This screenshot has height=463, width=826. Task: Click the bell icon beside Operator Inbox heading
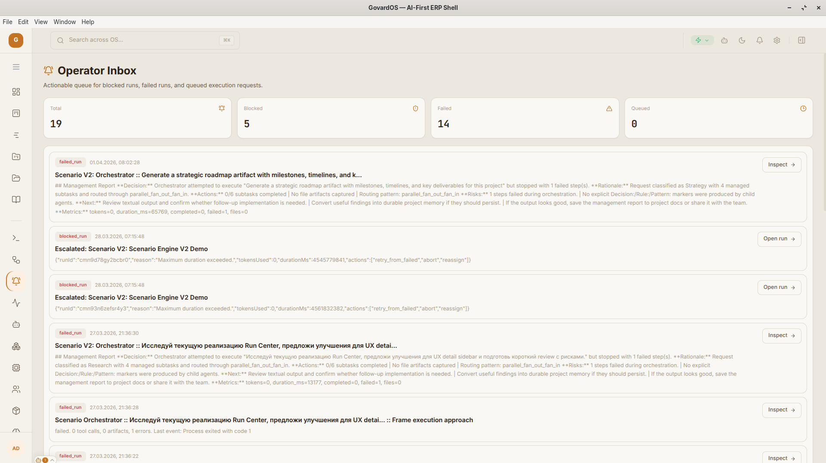48,71
